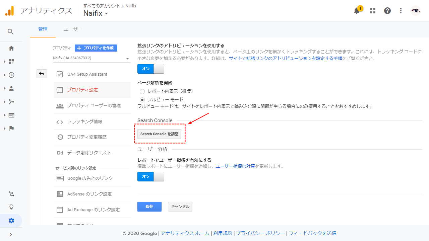Open the Discover lightbulb icon
Viewport: 429px width, 241px height.
[x=11, y=207]
